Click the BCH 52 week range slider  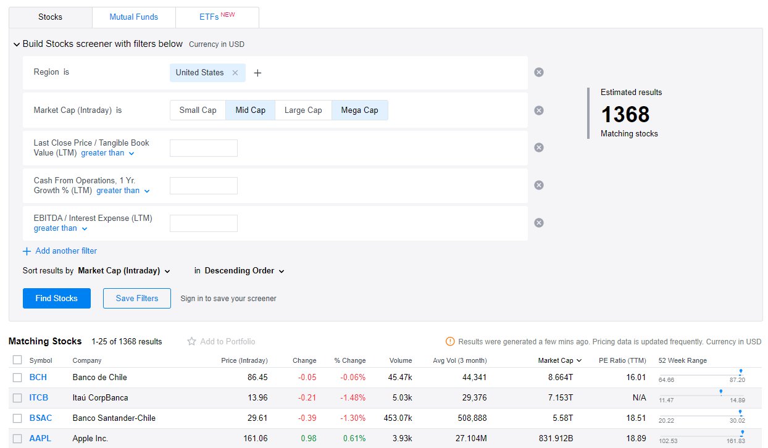point(701,375)
